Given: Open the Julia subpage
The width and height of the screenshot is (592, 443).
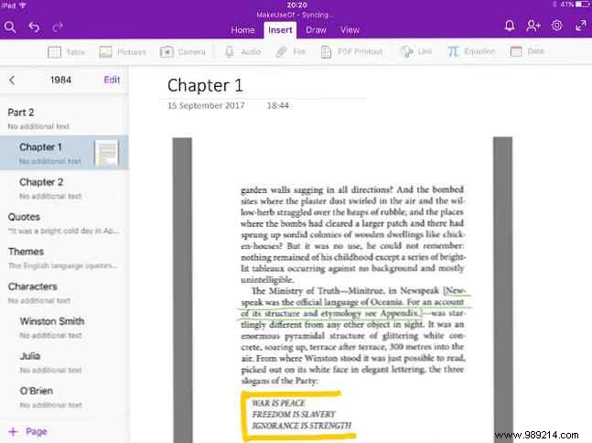Looking at the screenshot, I should pos(64,362).
